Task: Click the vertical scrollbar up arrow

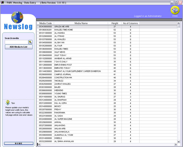Action: 178,23
